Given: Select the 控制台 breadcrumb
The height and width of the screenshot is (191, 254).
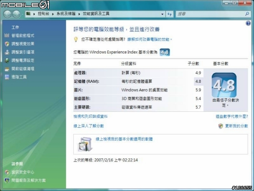Looking at the screenshot, I should [x=43, y=14].
